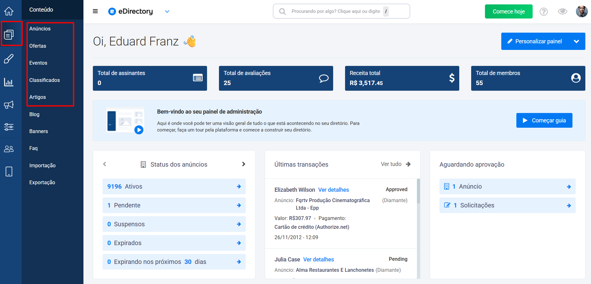Click the arrow on '0 Expirados' row
The height and width of the screenshot is (284, 591).
coord(239,243)
